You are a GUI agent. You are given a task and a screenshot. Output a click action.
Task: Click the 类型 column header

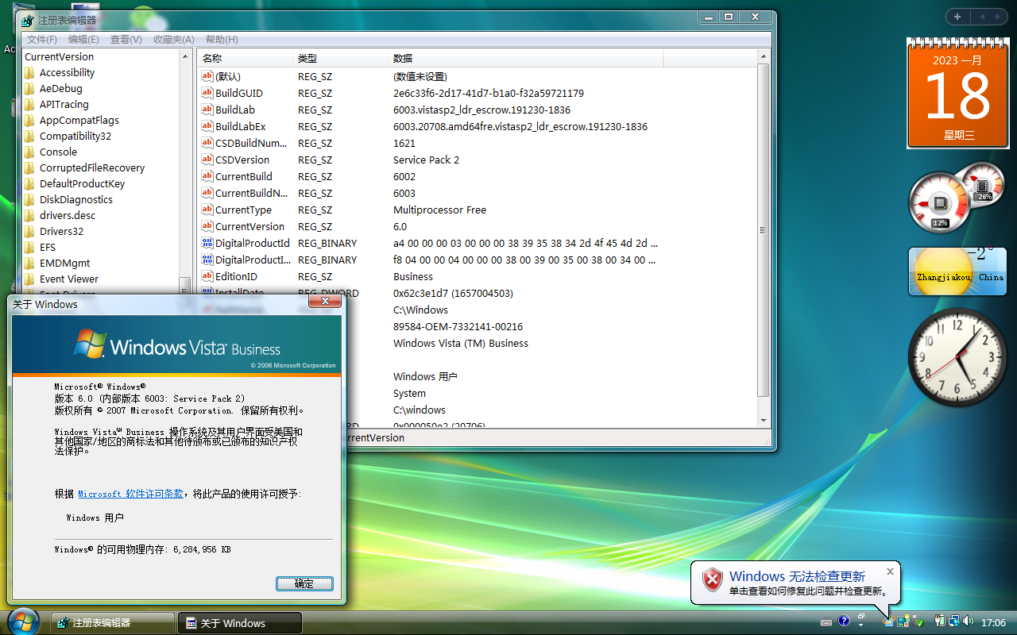341,59
